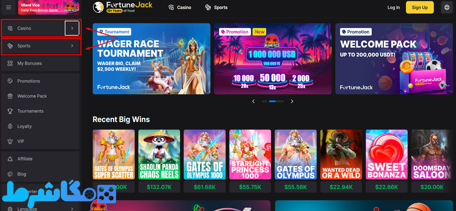Go to the next banner slide arrow
This screenshot has height=211, width=456.
pyautogui.click(x=292, y=101)
